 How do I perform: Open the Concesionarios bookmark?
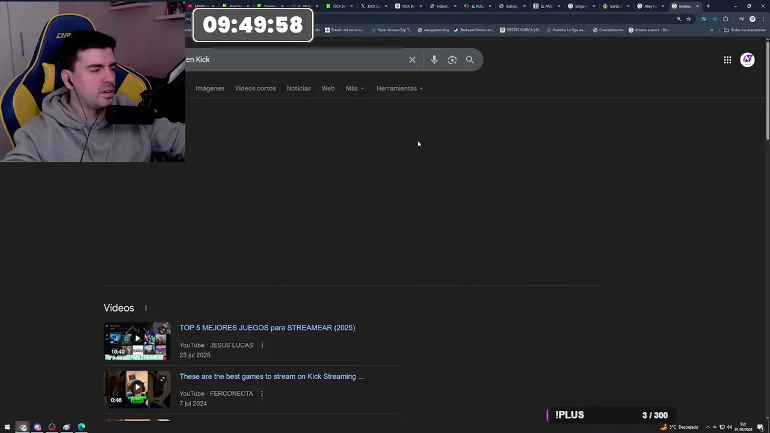pos(608,29)
